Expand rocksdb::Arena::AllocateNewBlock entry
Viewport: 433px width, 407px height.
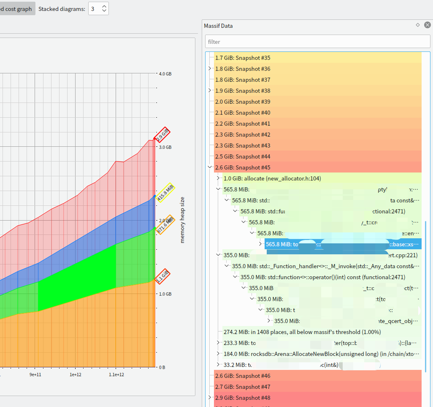click(218, 354)
